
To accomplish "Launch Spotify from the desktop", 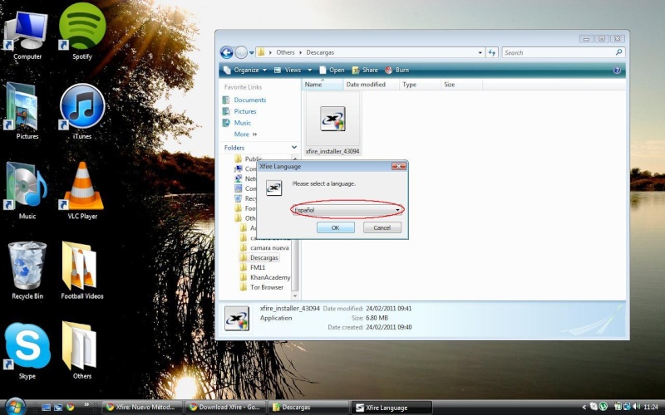I will tap(81, 32).
